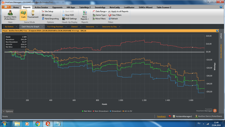The height and width of the screenshot is (127, 225).
Task: Switch to Overall report tab
Action: [x=75, y=27]
